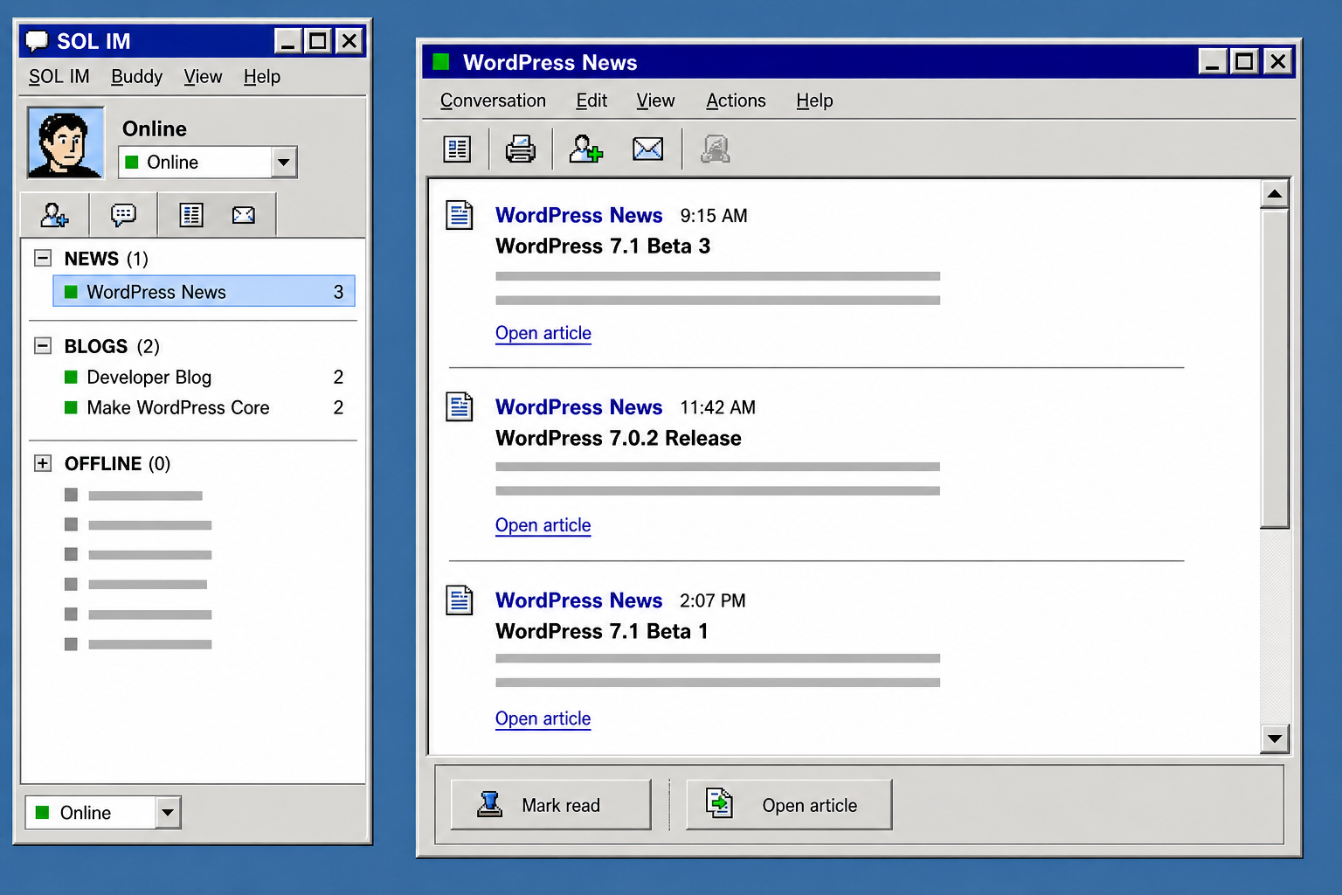This screenshot has height=895, width=1342.
Task: Open the Buddy menu
Action: pyautogui.click(x=137, y=77)
